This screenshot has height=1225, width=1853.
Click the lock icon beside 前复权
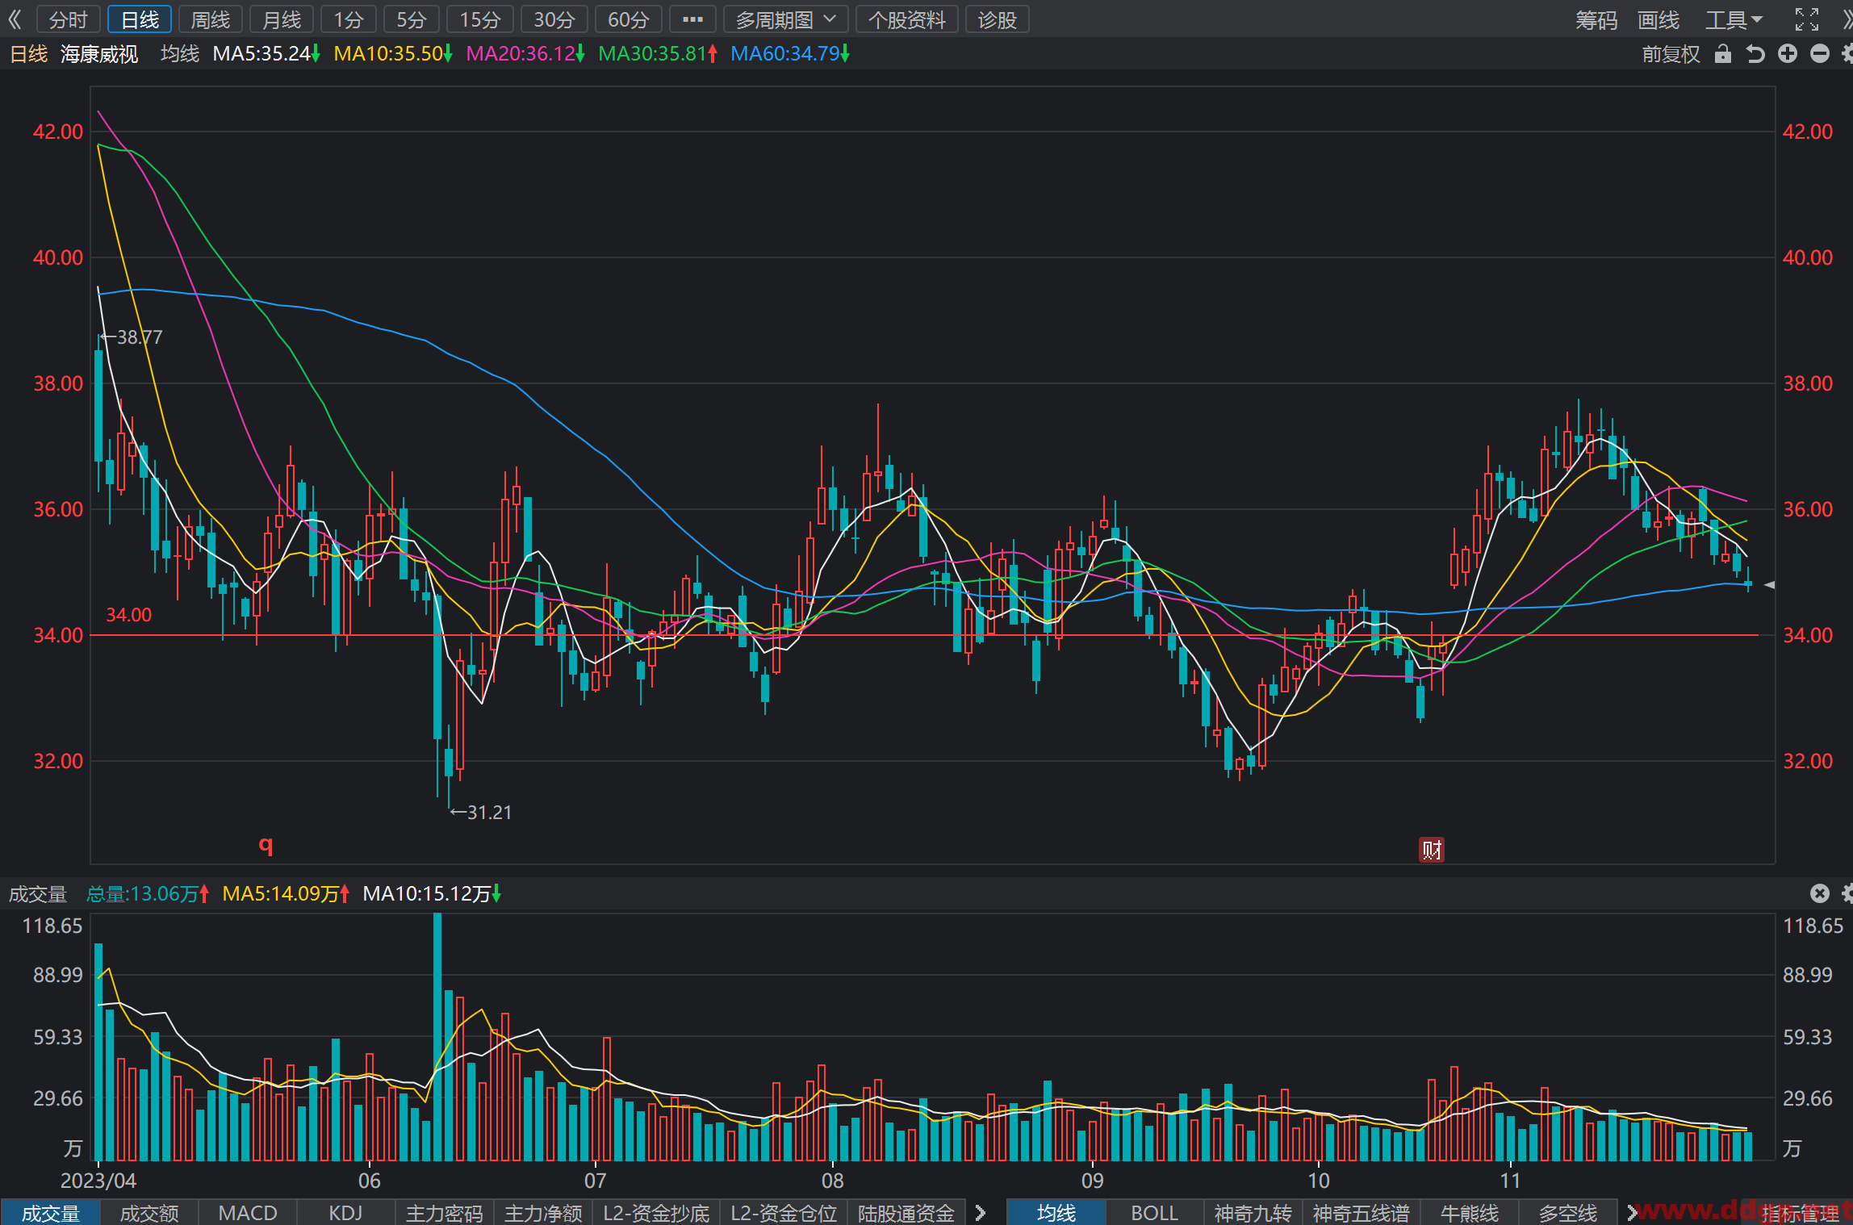tap(1723, 54)
